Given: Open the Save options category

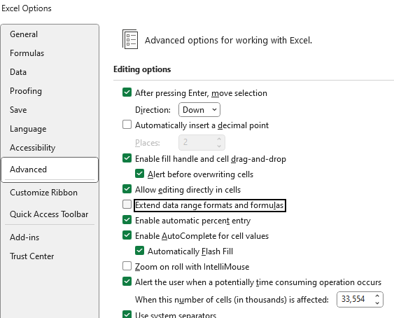Looking at the screenshot, I should coord(18,110).
